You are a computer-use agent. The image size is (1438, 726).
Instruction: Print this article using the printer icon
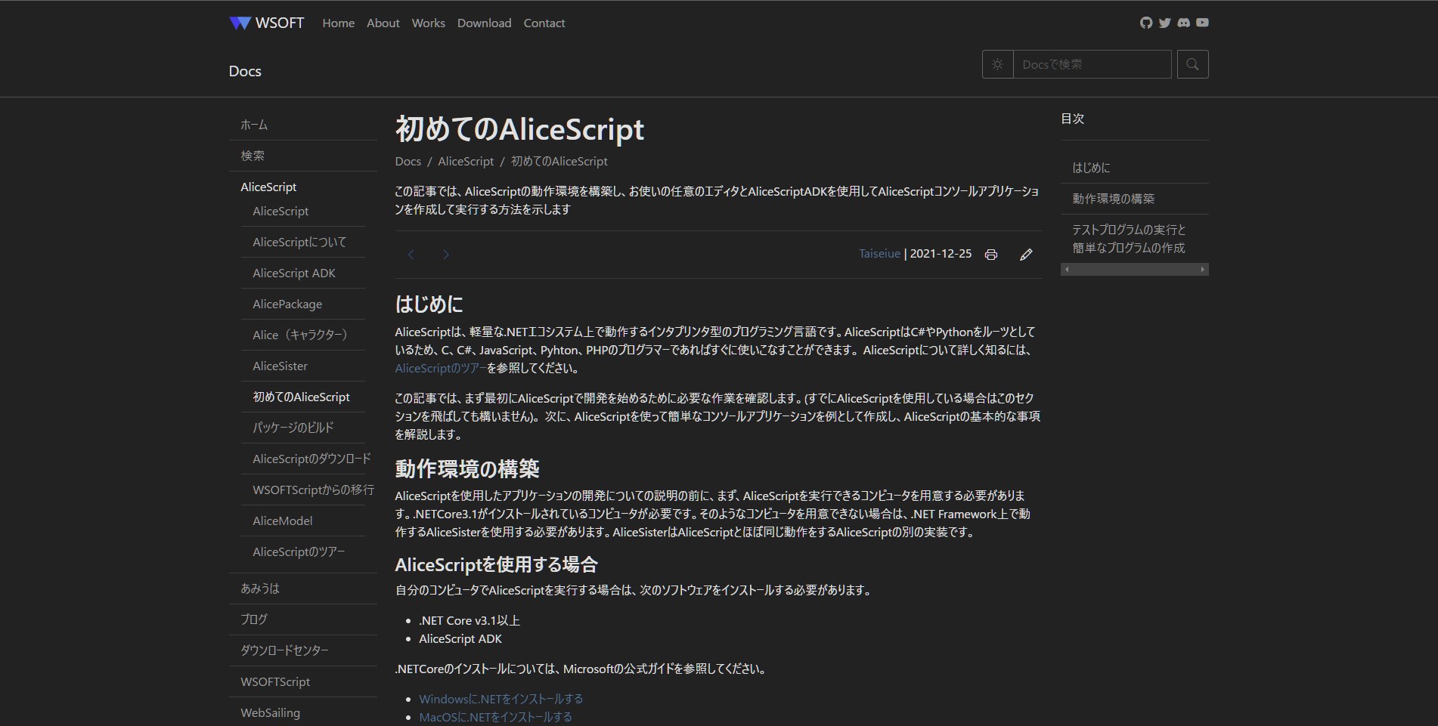990,255
